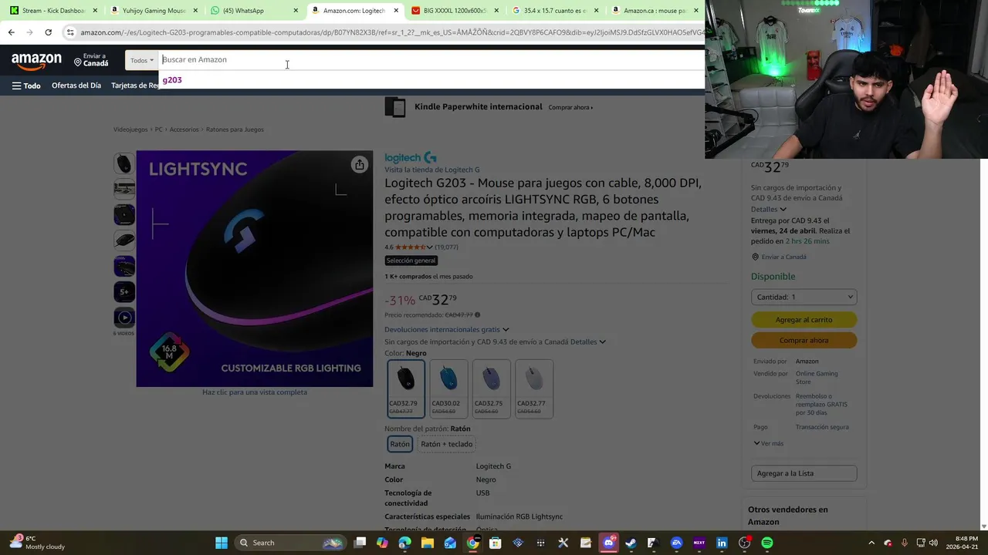Viewport: 988px width, 555px height.
Task: Open the Logitech G brand logo link
Action: pos(411,158)
